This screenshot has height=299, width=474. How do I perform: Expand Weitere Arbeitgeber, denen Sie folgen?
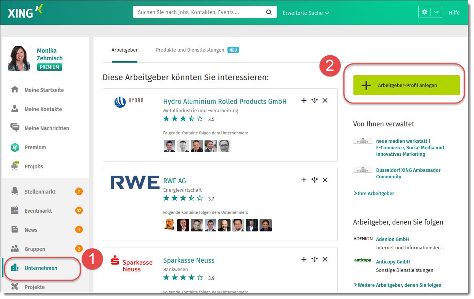(398, 285)
